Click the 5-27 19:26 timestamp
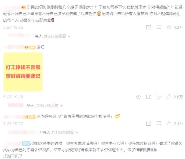Image resolution: width=185 pixels, height=159 pixels. (13, 97)
